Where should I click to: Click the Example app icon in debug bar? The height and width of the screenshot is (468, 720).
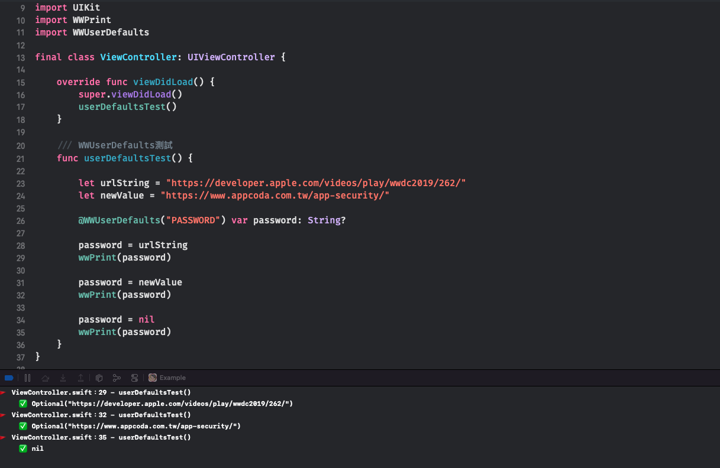click(x=153, y=378)
